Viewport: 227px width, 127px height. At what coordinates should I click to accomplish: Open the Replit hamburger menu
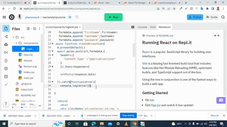coord(4,17)
